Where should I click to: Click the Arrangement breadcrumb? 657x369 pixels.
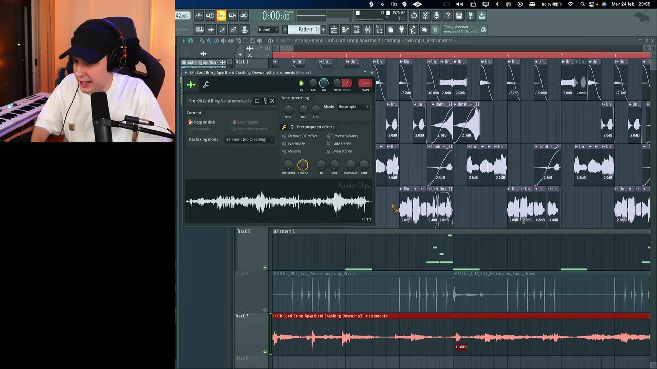pos(308,40)
